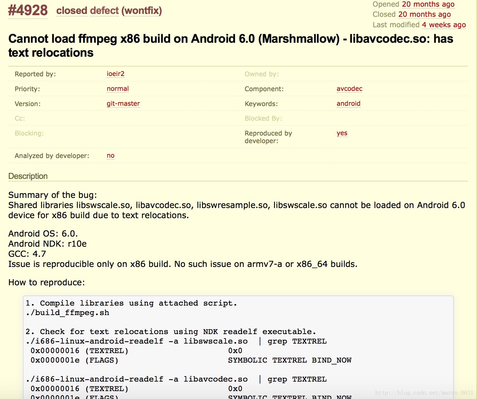Click the 'Reported by:' field label
The height and width of the screenshot is (399, 477).
tap(35, 74)
